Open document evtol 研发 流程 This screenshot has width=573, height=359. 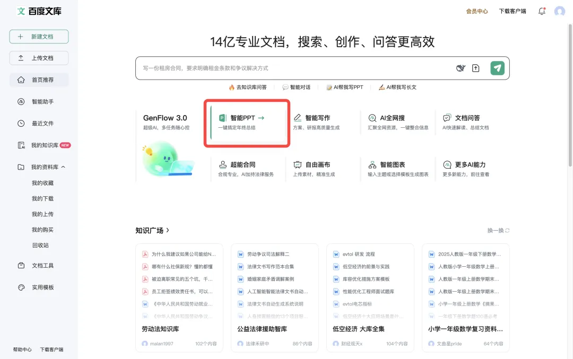[x=359, y=254]
